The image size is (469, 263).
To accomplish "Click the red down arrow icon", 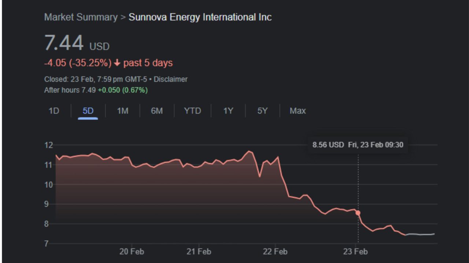I will point(117,63).
